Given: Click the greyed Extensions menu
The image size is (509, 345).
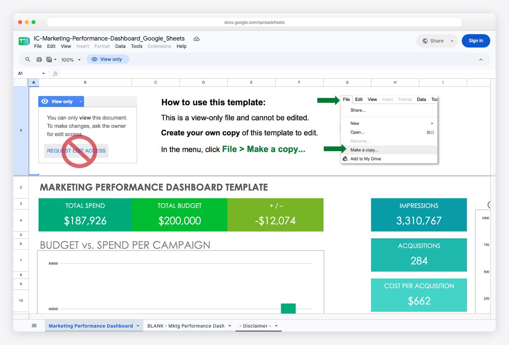Looking at the screenshot, I should (159, 46).
